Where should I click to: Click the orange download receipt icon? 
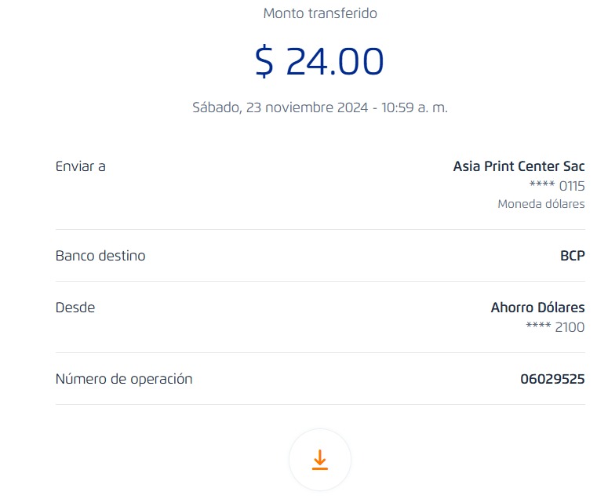[319, 461]
